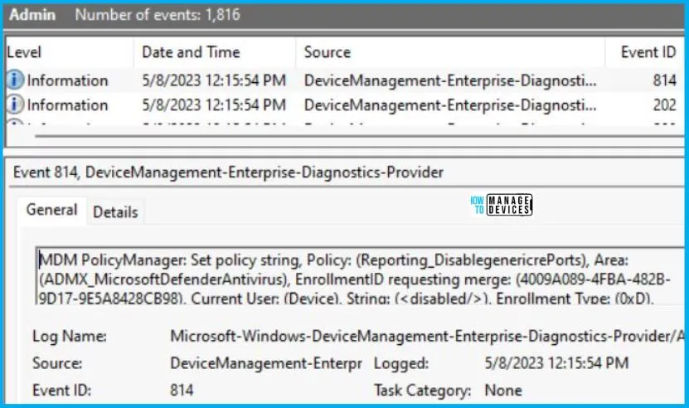Click the Information icon for event 202

[x=14, y=104]
